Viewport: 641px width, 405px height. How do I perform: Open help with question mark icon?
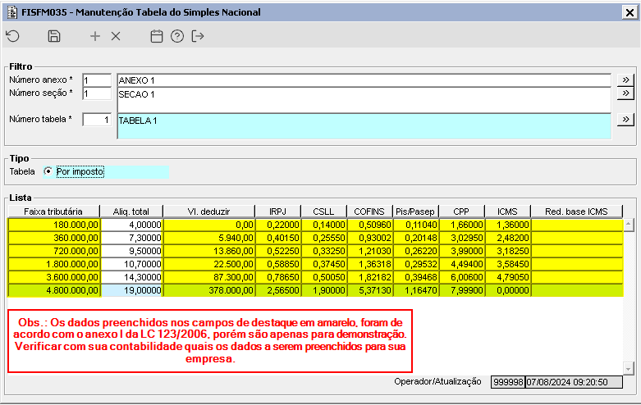pos(177,36)
